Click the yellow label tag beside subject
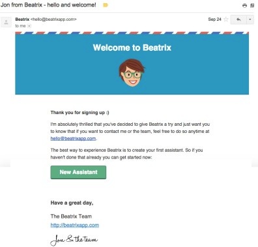The width and height of the screenshot is (258, 247). (106, 5)
